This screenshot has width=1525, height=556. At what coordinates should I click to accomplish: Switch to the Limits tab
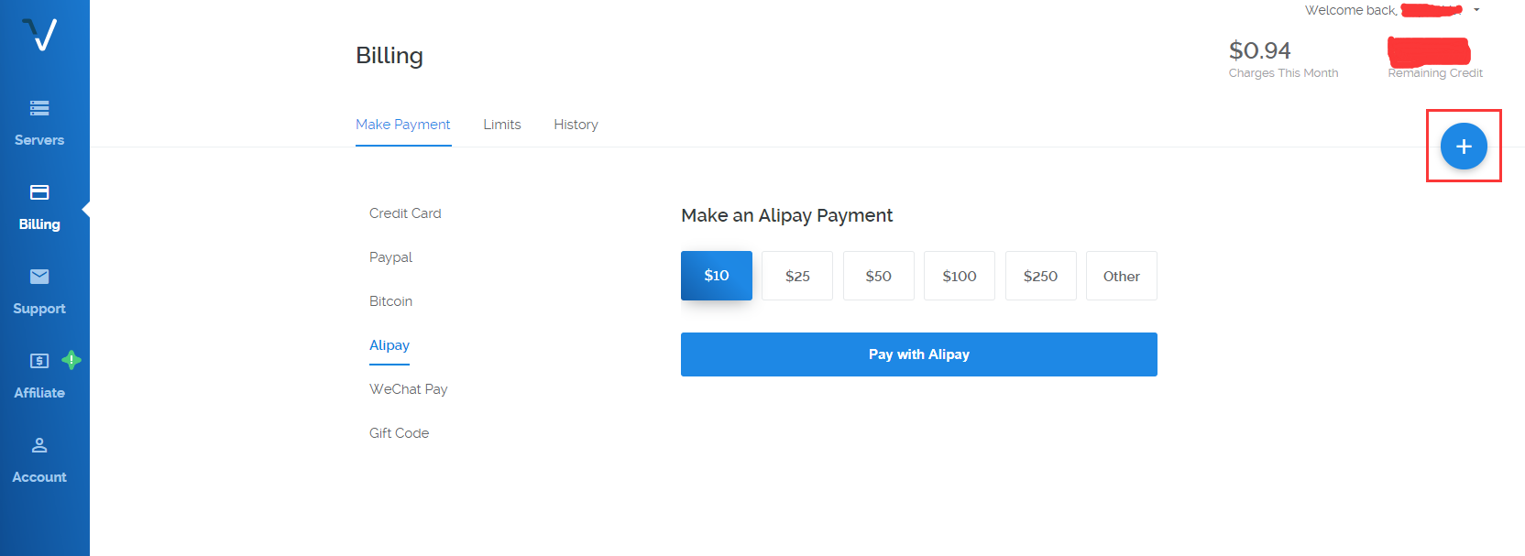502,125
